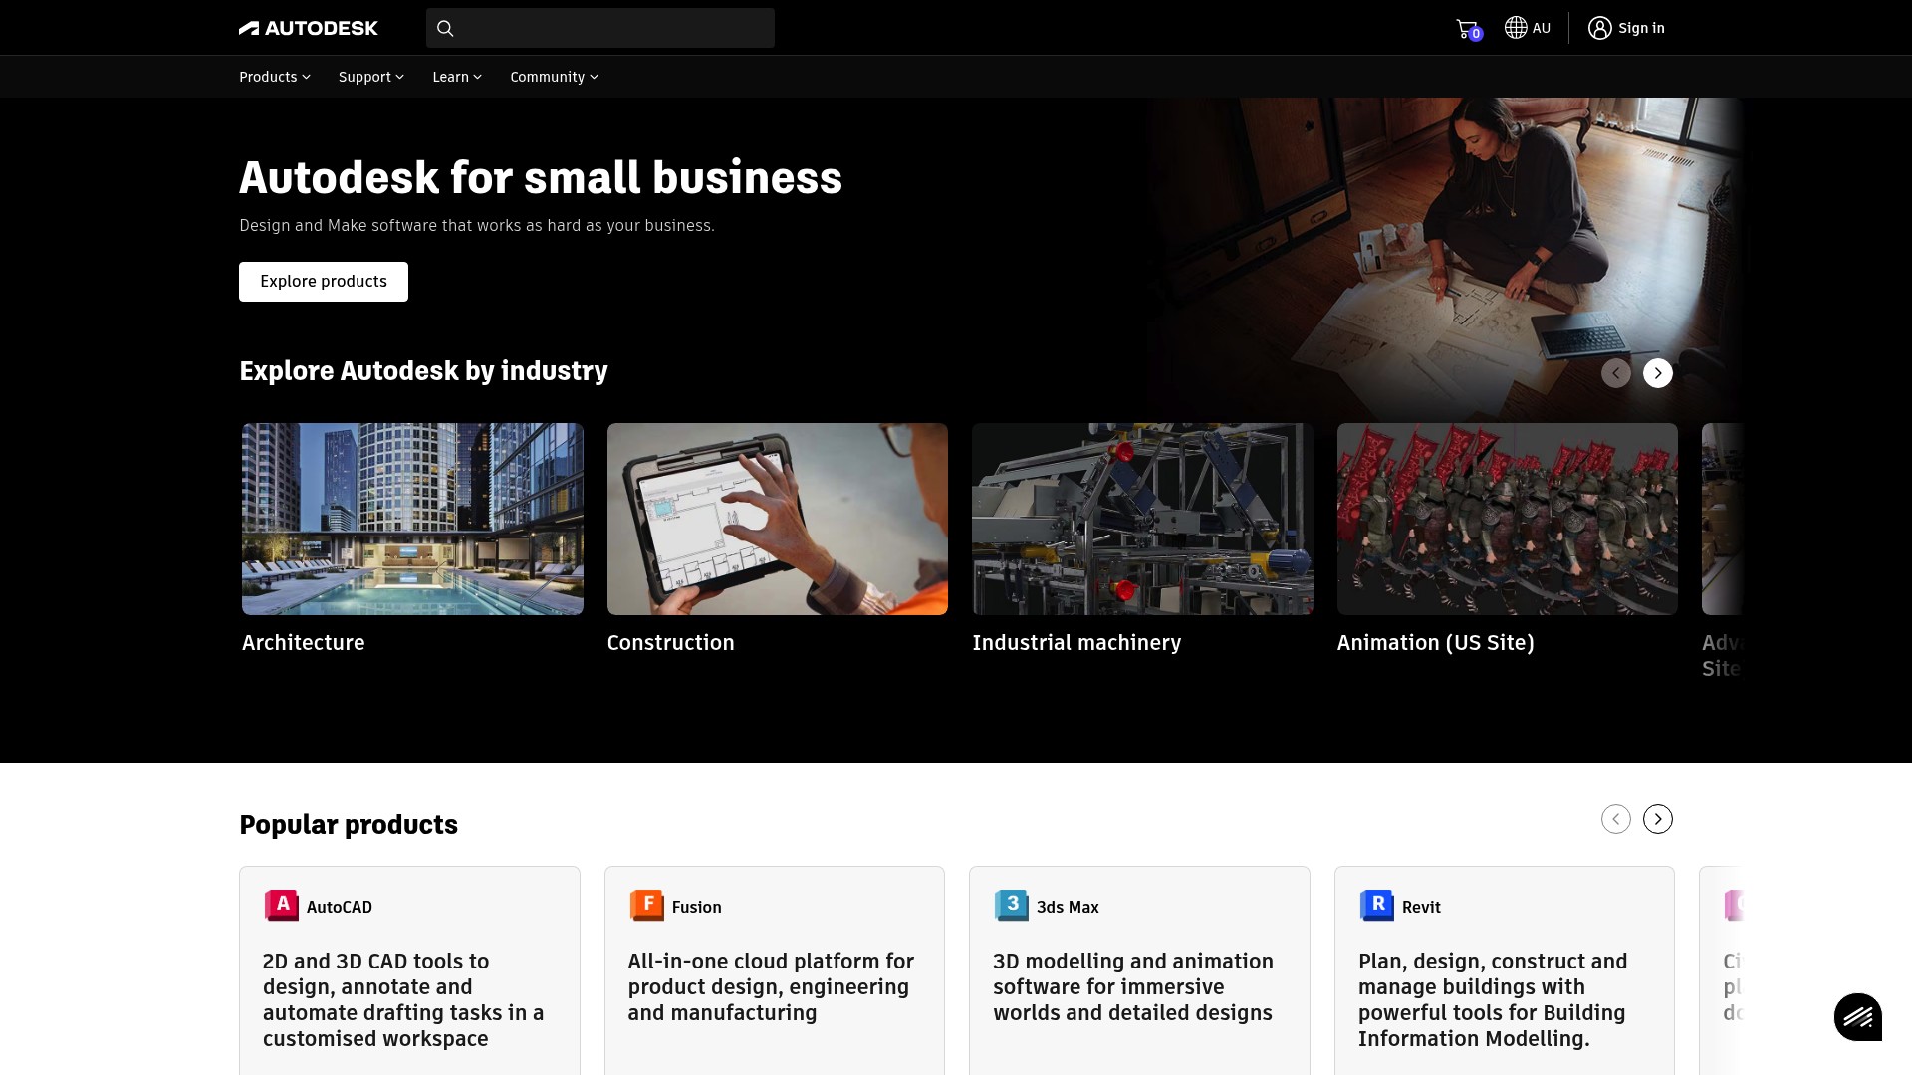Open the Fusion product name
The height and width of the screenshot is (1075, 1912).
[x=697, y=907]
